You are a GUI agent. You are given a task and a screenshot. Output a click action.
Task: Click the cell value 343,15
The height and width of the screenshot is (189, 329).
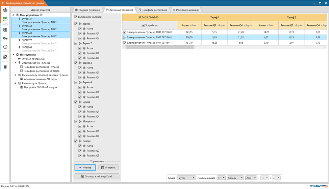[x=189, y=32]
